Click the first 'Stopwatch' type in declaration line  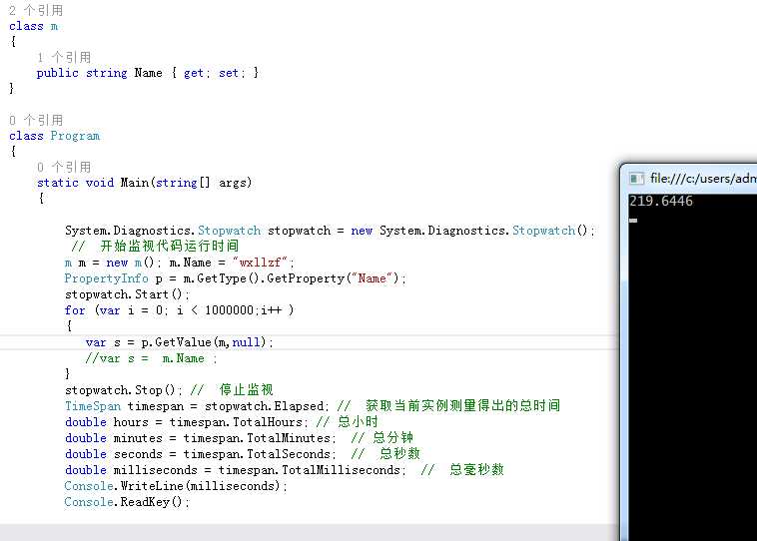[x=230, y=231]
